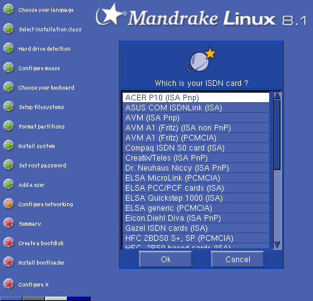Select ELSA generic (PCMCIA)
Screen dimensions: 313x301
(196, 208)
